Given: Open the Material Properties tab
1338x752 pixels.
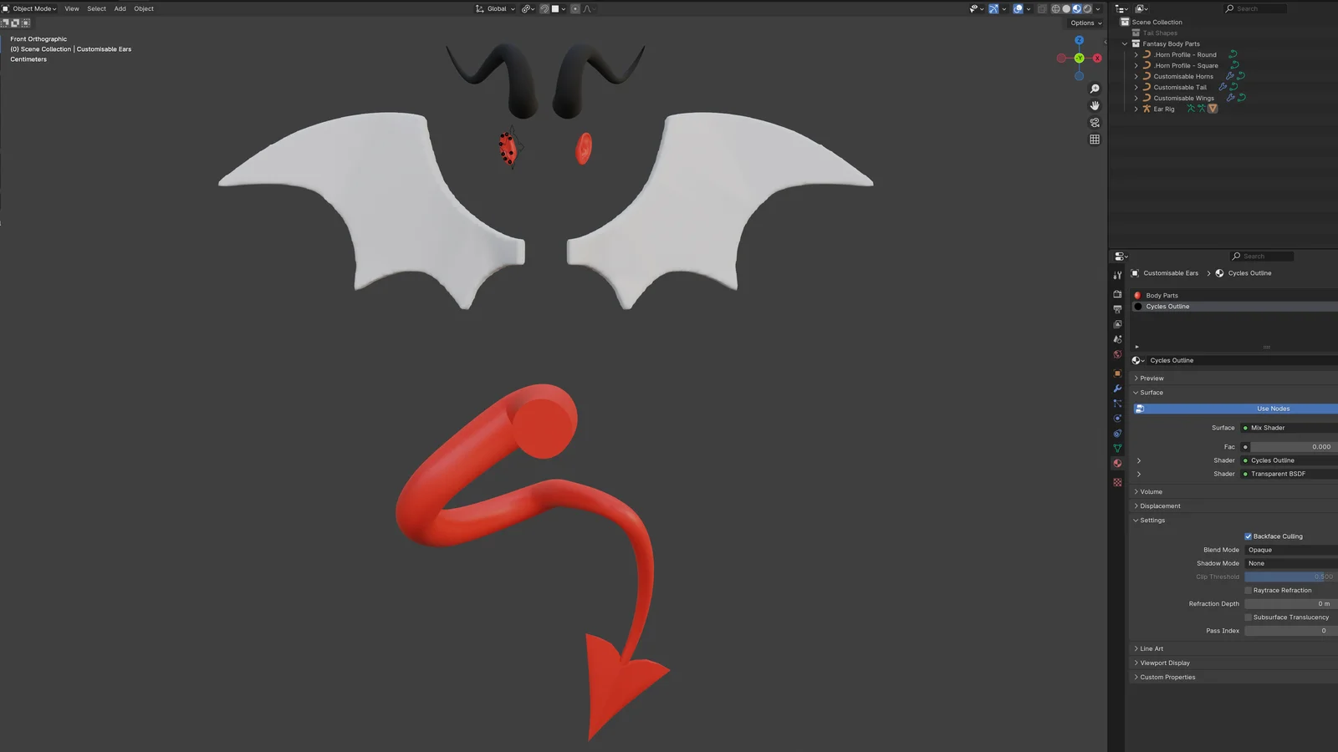Looking at the screenshot, I should [1117, 463].
